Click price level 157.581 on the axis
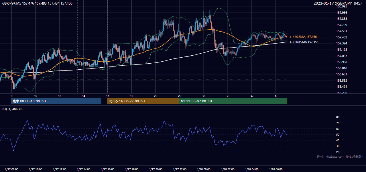Screen dimensions: 366x172 tap(342, 31)
